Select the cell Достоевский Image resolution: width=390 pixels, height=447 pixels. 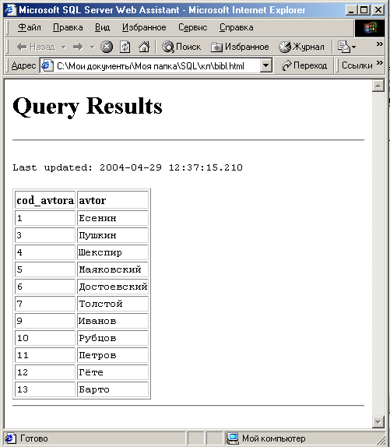pyautogui.click(x=113, y=287)
